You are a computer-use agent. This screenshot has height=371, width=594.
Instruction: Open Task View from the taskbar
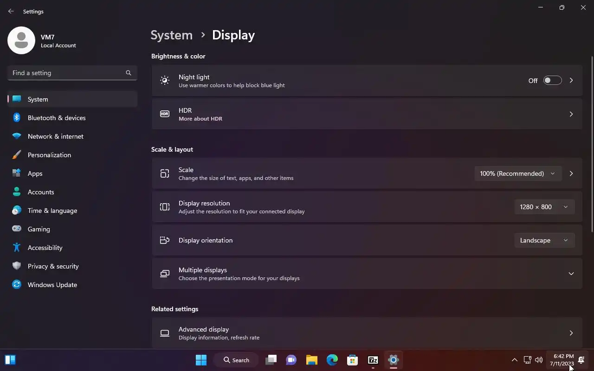tap(271, 360)
